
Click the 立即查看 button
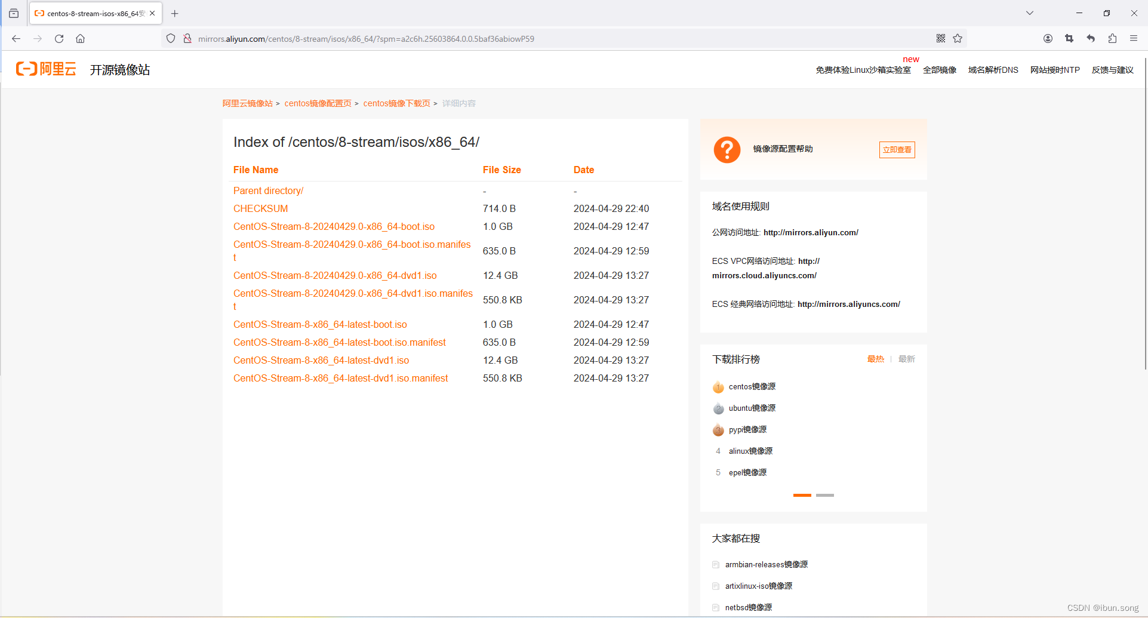[897, 150]
